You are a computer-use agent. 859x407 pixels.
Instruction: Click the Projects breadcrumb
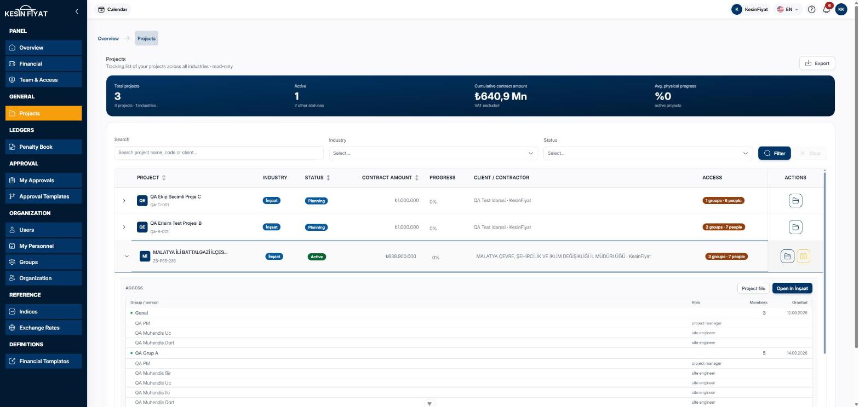tap(146, 38)
